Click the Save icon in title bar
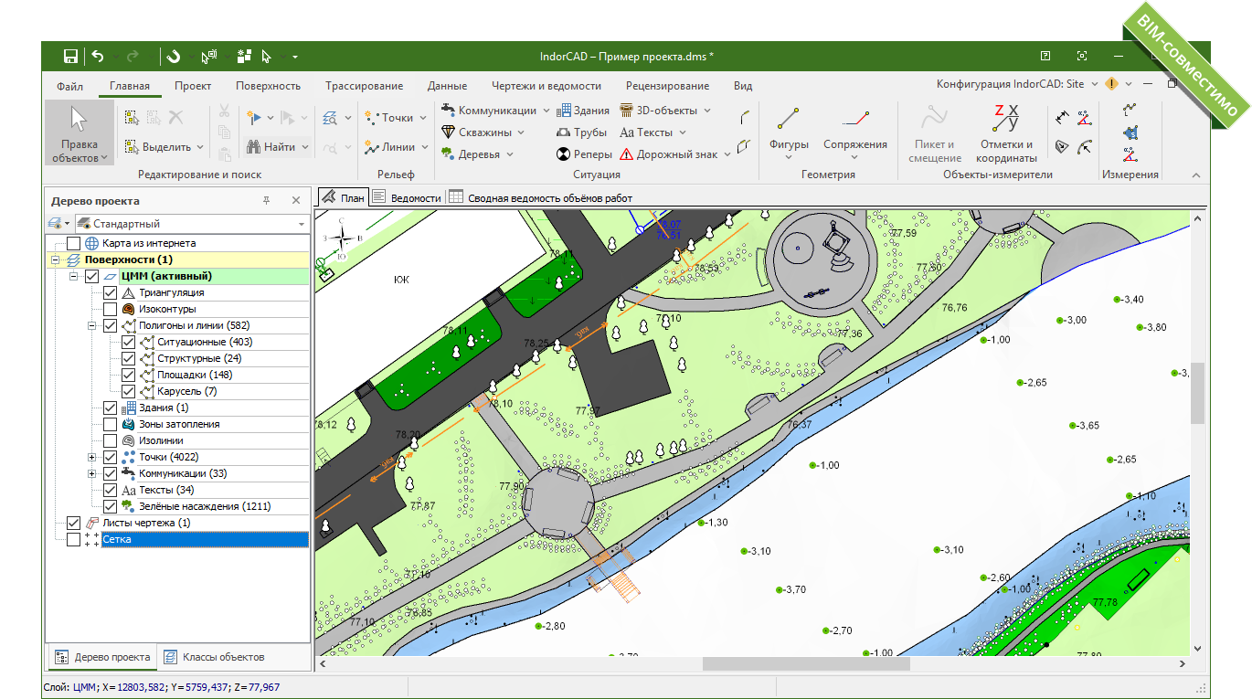The height and width of the screenshot is (699, 1252). point(70,57)
